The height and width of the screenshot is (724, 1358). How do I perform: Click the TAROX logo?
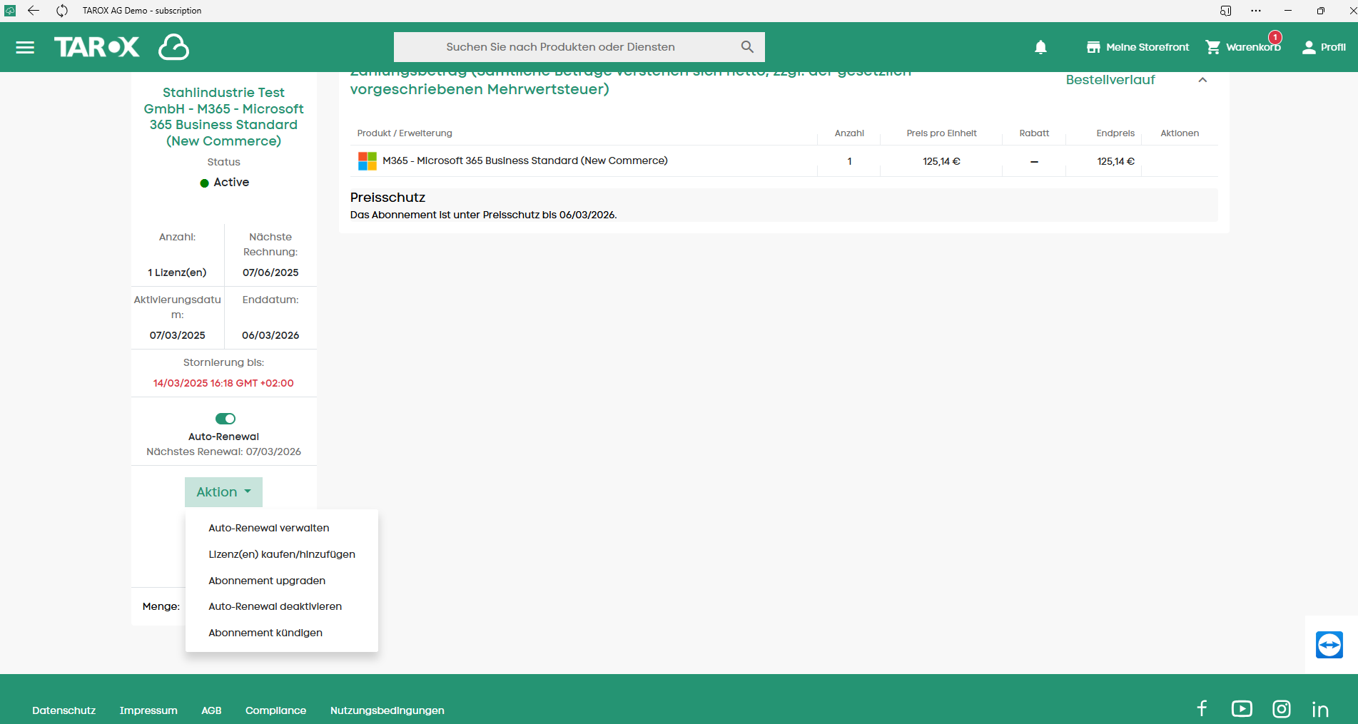(x=97, y=47)
